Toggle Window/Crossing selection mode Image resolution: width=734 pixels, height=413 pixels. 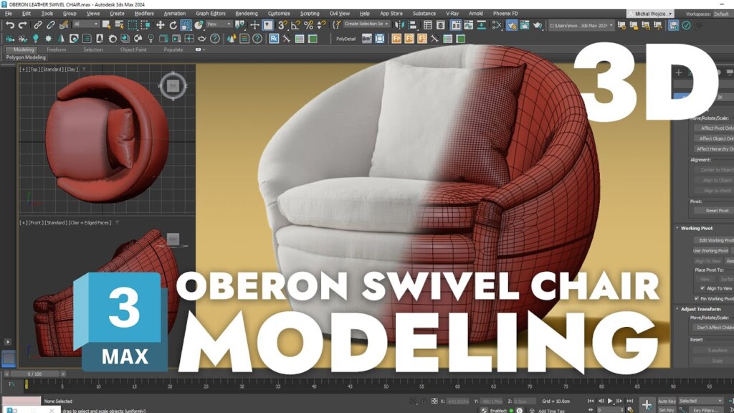click(145, 25)
